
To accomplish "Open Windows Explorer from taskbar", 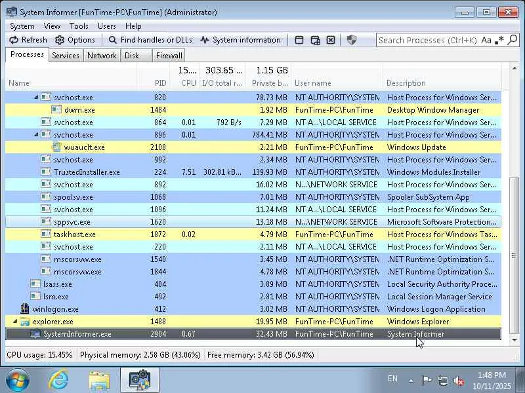I will coord(99,381).
